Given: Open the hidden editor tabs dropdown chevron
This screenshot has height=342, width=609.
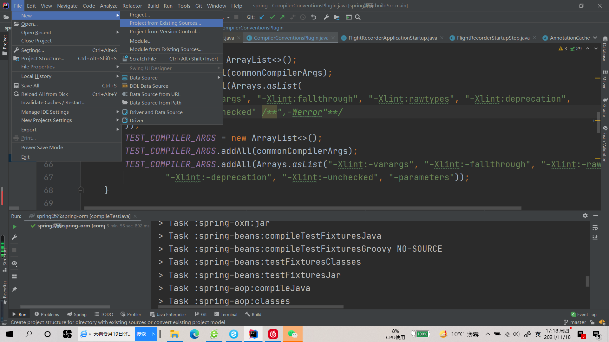Looking at the screenshot, I should (595, 38).
